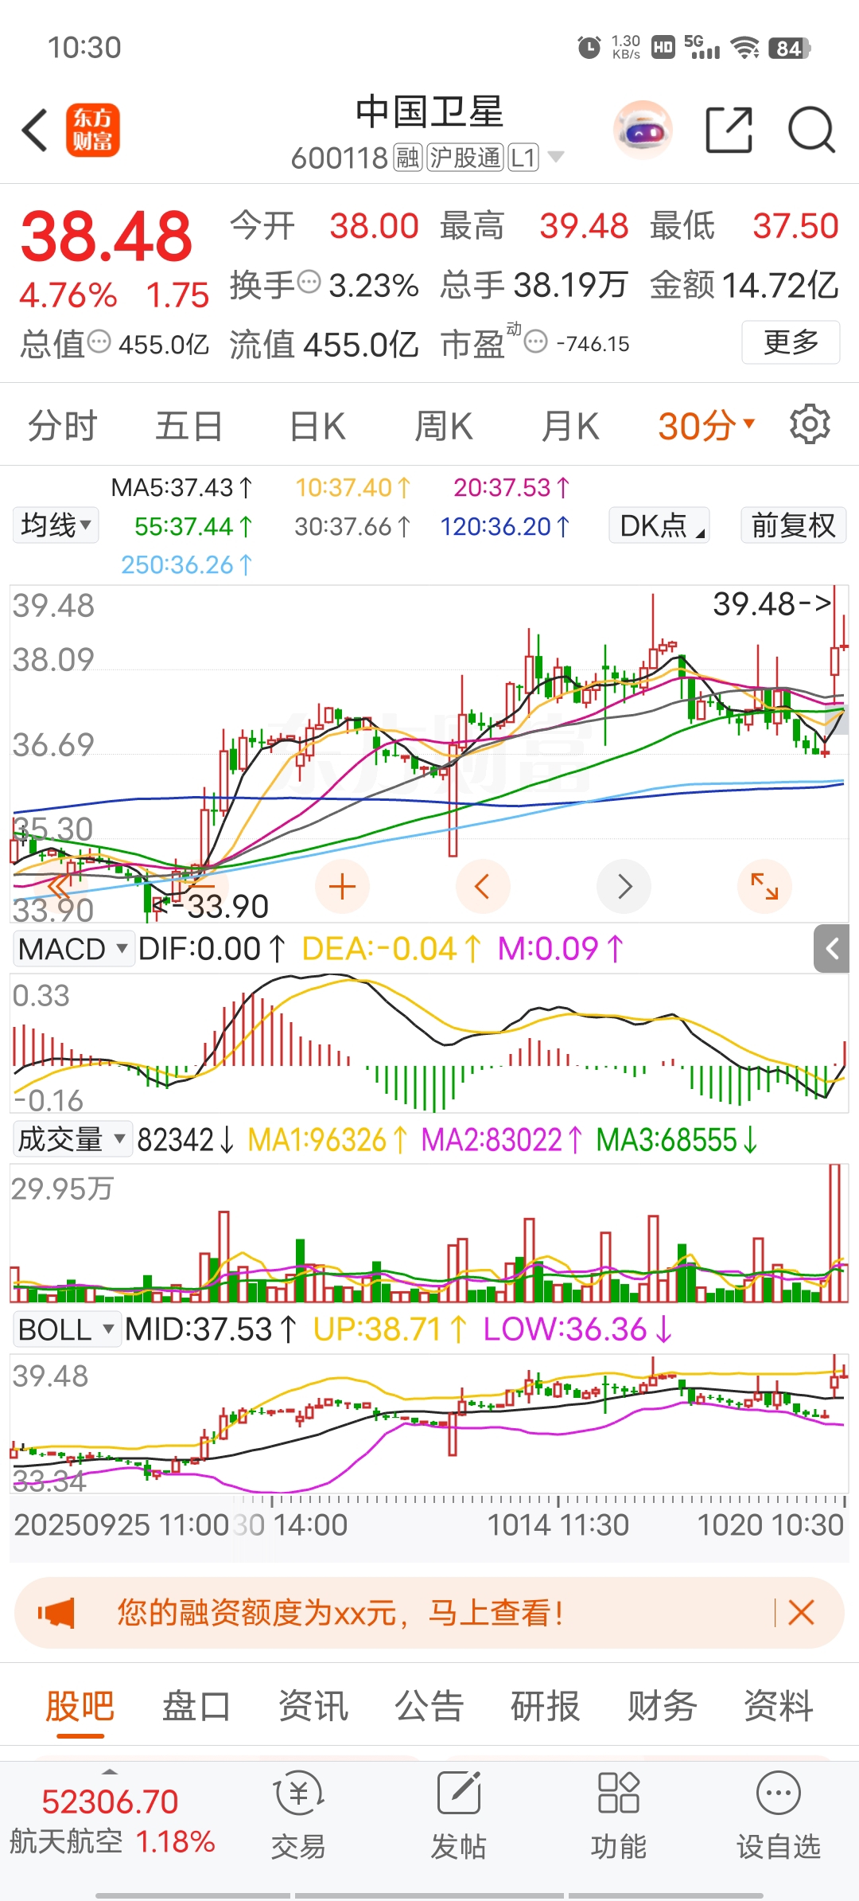The image size is (859, 1901).
Task: Switch to 分时 chart tab
Action: pos(62,426)
